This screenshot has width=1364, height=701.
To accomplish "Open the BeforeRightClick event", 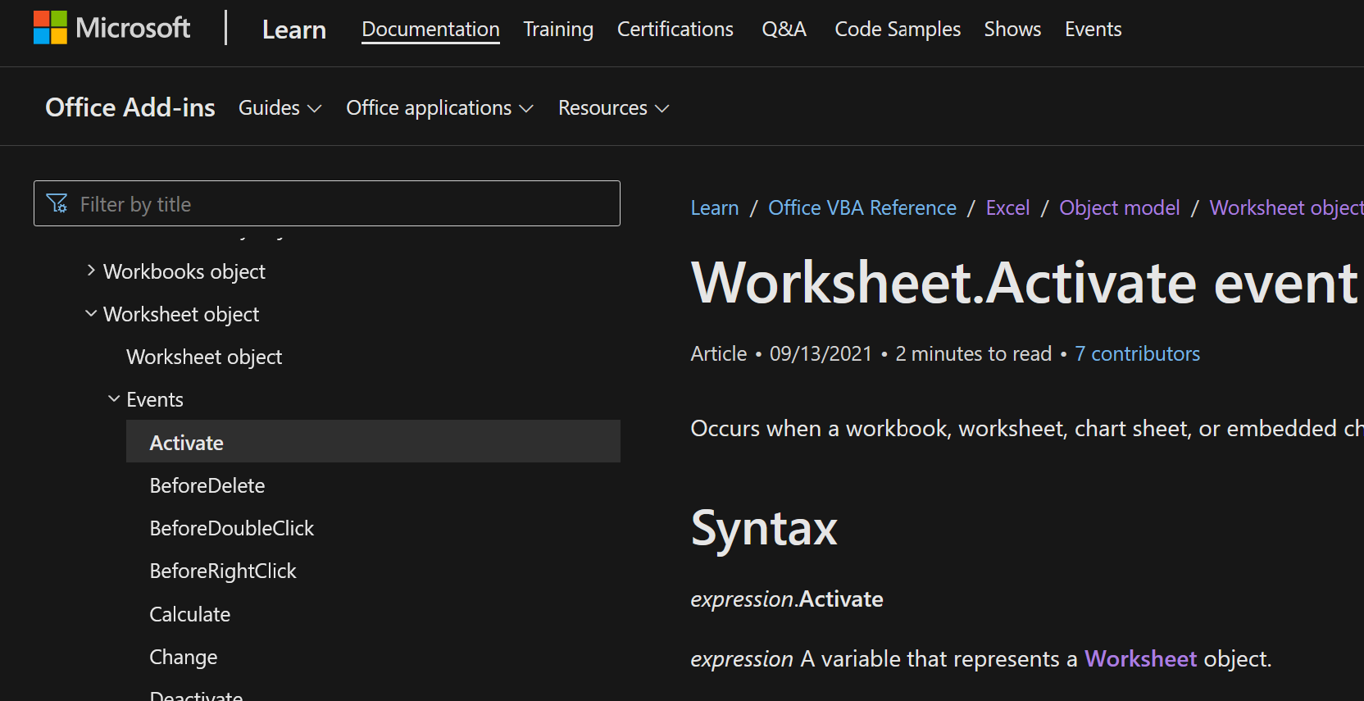I will (223, 571).
